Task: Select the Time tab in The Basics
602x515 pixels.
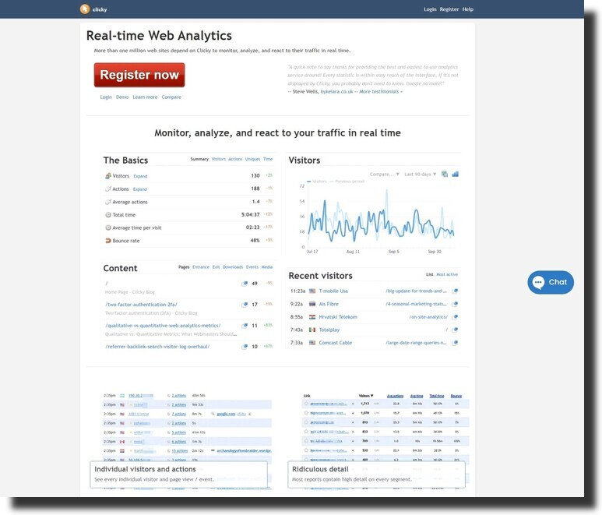Action: (268, 159)
